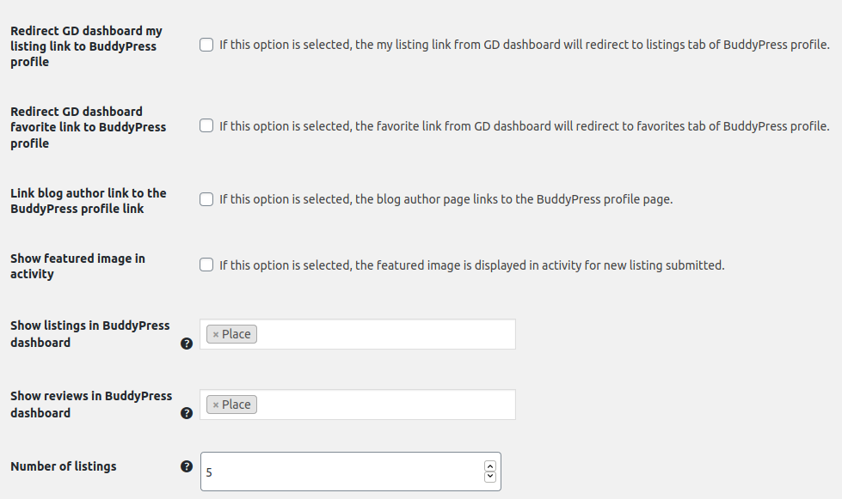The height and width of the screenshot is (499, 842).
Task: Remove Place tag from listings dashboard field
Action: point(215,334)
